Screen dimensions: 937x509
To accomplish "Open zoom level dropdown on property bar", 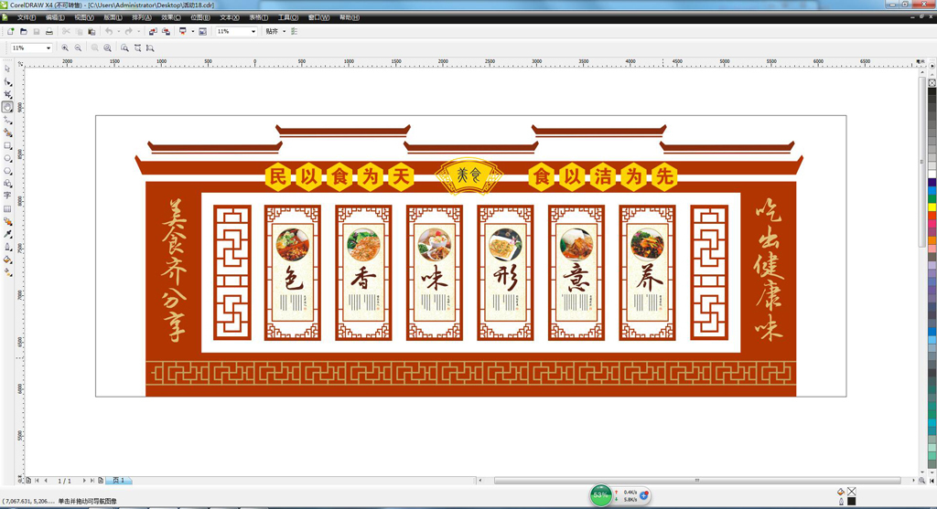I will (x=48, y=48).
